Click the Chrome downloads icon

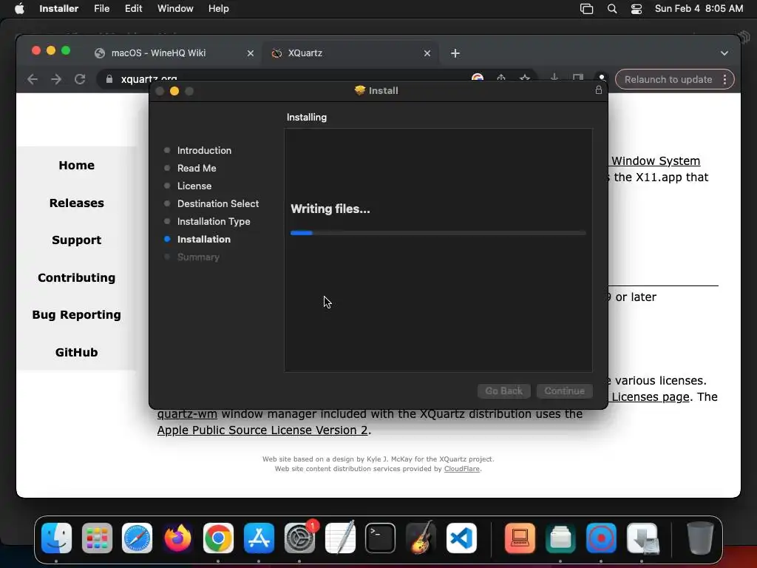[554, 77]
